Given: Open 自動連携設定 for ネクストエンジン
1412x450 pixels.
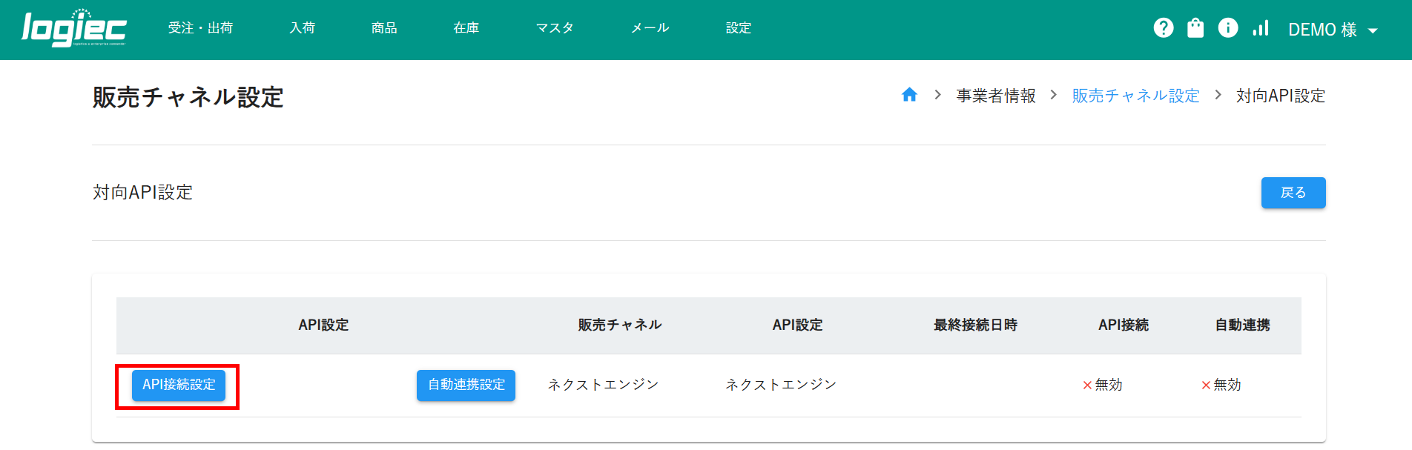Looking at the screenshot, I should pos(466,386).
